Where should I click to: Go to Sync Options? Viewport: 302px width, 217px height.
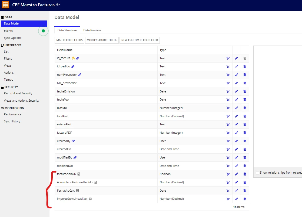12,38
